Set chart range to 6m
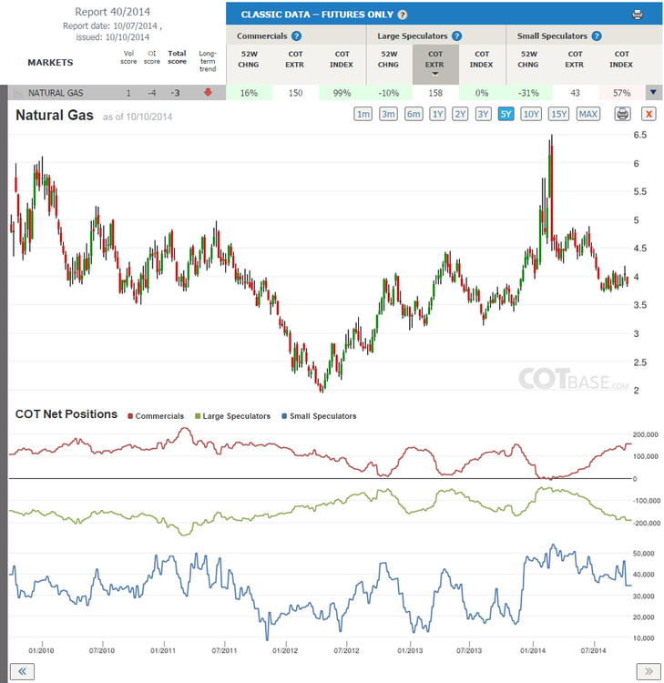This screenshot has width=664, height=683. click(x=414, y=114)
